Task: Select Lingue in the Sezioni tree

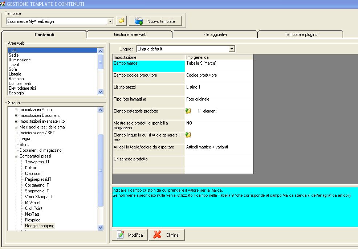Action: tap(25, 139)
